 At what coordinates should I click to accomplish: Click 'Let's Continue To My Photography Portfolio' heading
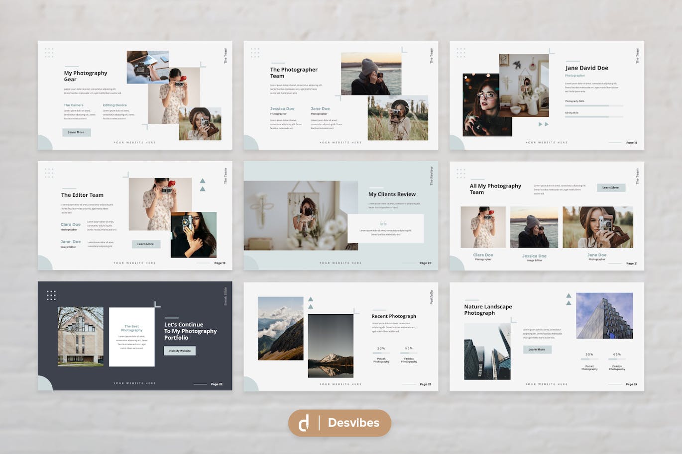[191, 331]
